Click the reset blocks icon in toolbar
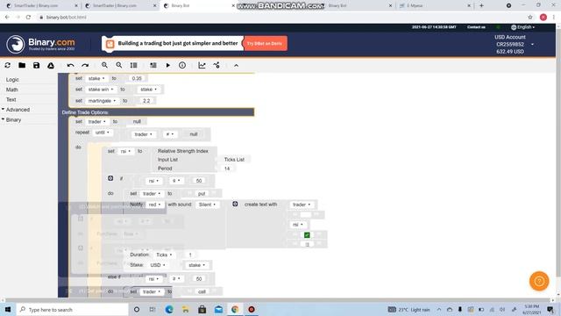Screen dimensions: 561x316 [8, 65]
